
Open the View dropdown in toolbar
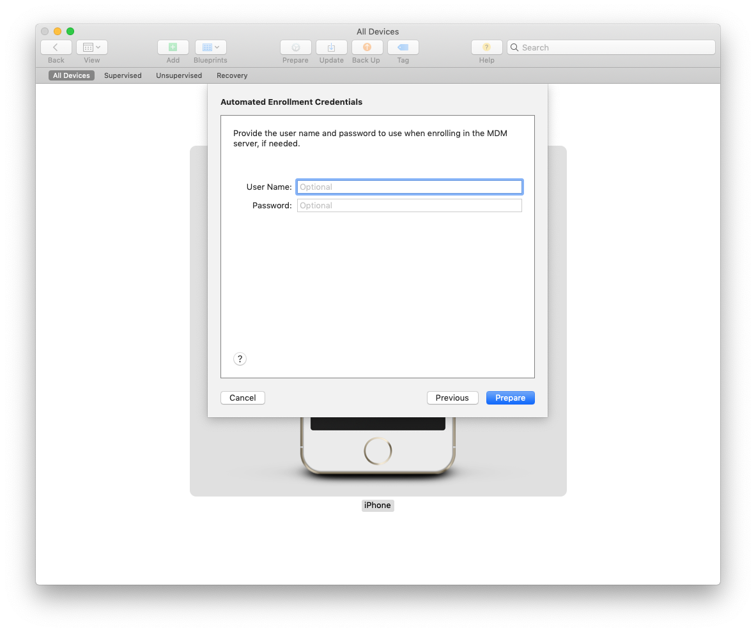(x=92, y=47)
